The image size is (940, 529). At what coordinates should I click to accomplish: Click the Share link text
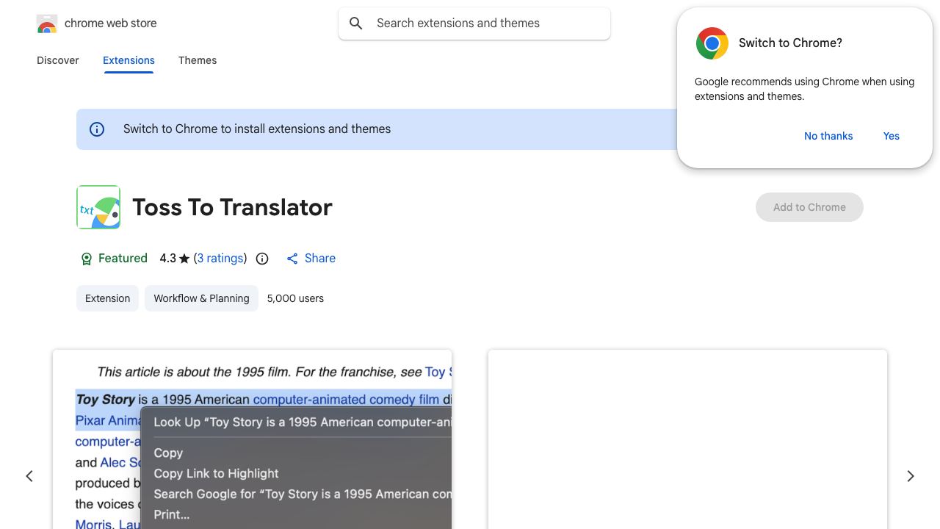320,259
